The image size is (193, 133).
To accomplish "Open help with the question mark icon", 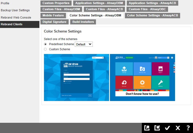I will coord(188,128).
